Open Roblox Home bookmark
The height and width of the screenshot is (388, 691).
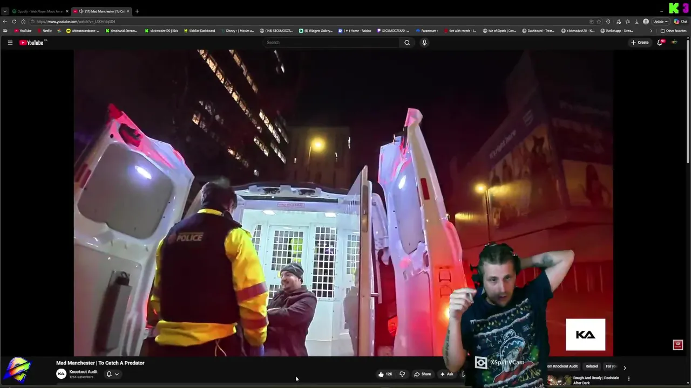coord(355,31)
